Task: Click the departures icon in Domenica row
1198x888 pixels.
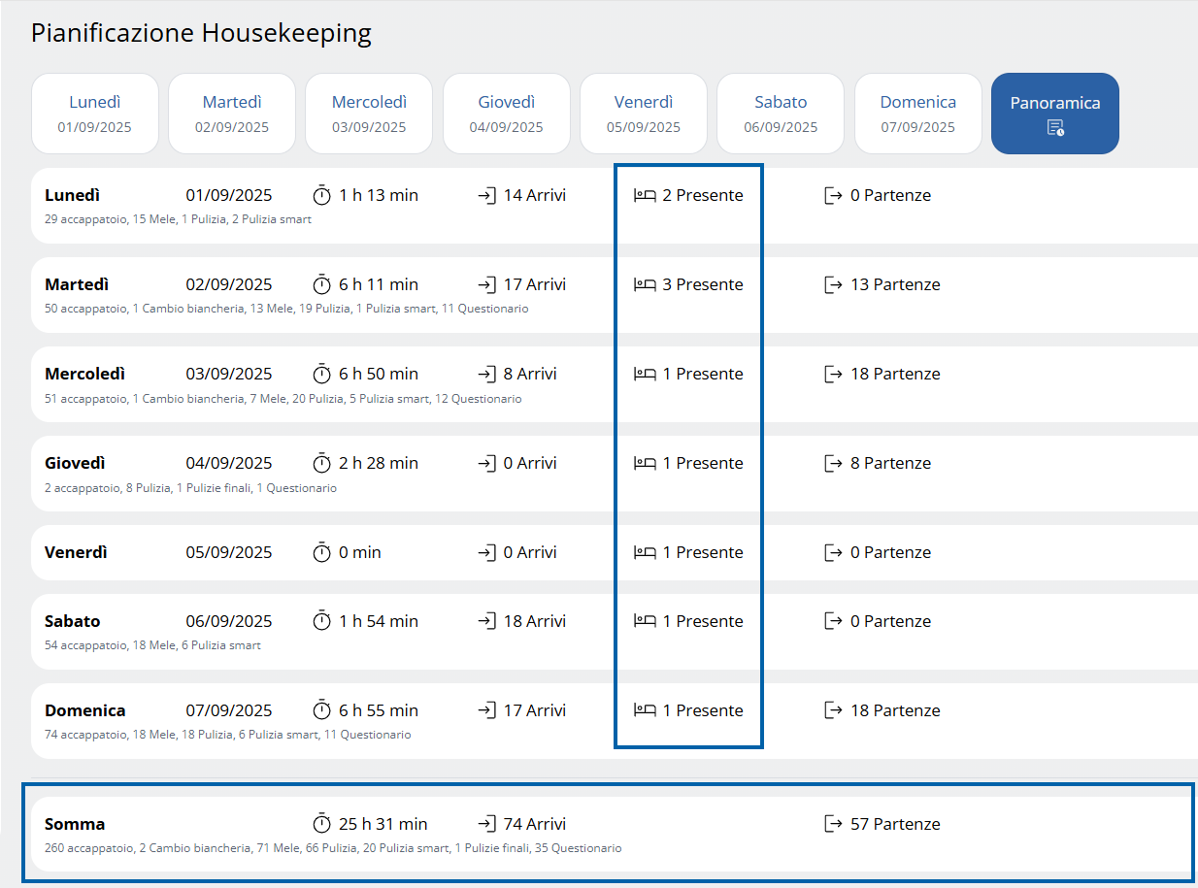Action: [x=833, y=710]
